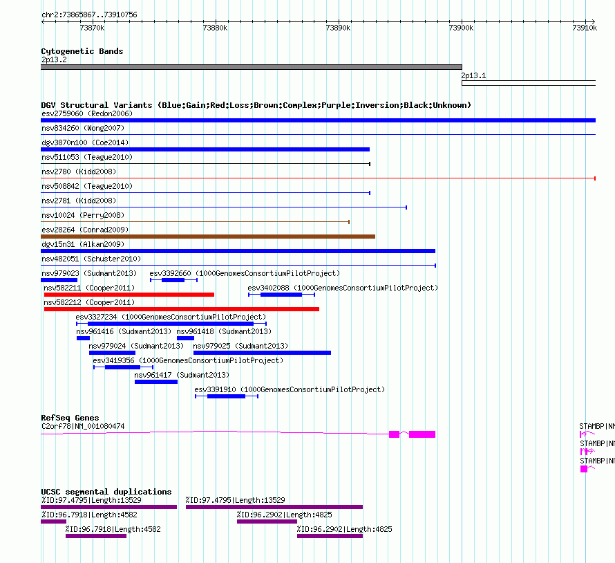
Task: Select the nsv834260 (Wong2007) label
Action: tap(83, 128)
